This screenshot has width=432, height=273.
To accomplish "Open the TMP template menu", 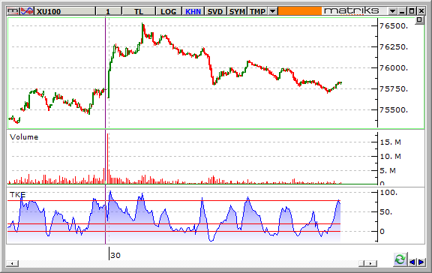I will point(257,11).
